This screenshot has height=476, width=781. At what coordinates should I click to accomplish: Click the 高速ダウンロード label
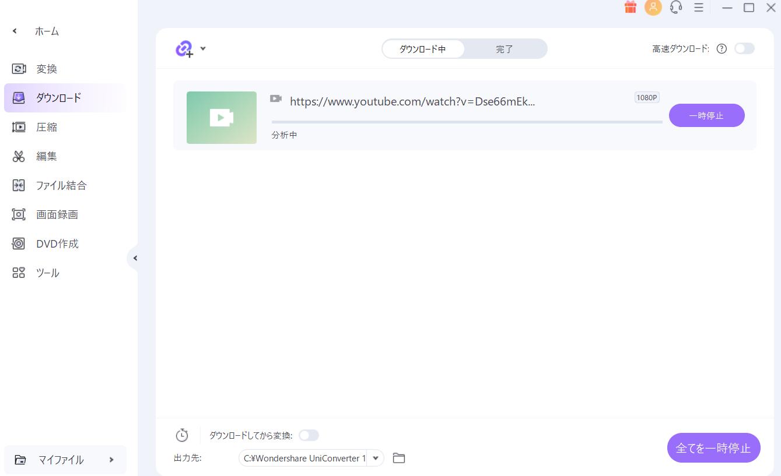pyautogui.click(x=681, y=49)
